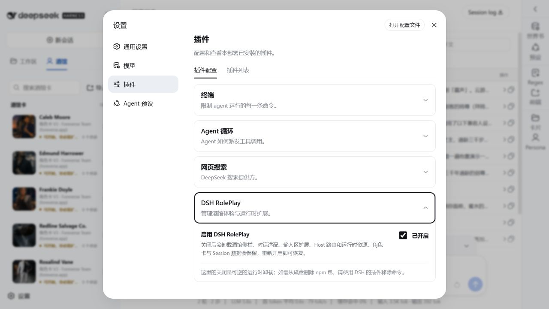Toggle the 启用 DSH RolePlay checkbox
The width and height of the screenshot is (549, 309).
[403, 235]
